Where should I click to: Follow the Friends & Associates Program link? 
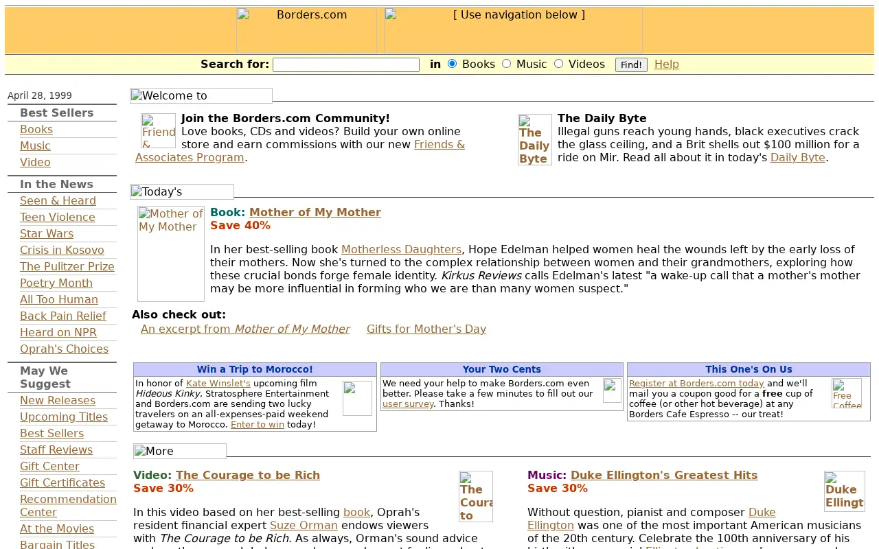click(x=300, y=151)
